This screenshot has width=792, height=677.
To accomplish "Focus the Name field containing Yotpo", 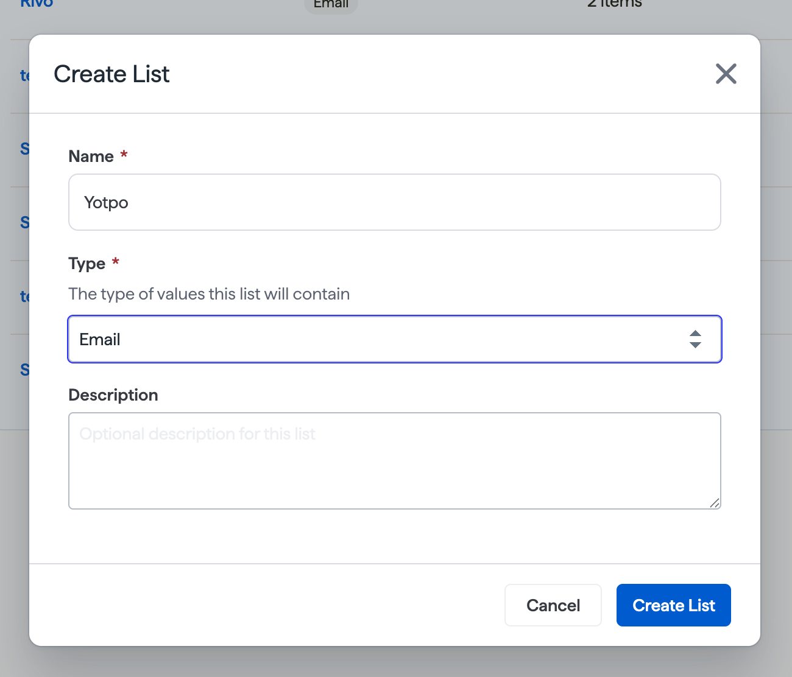I will click(x=395, y=202).
